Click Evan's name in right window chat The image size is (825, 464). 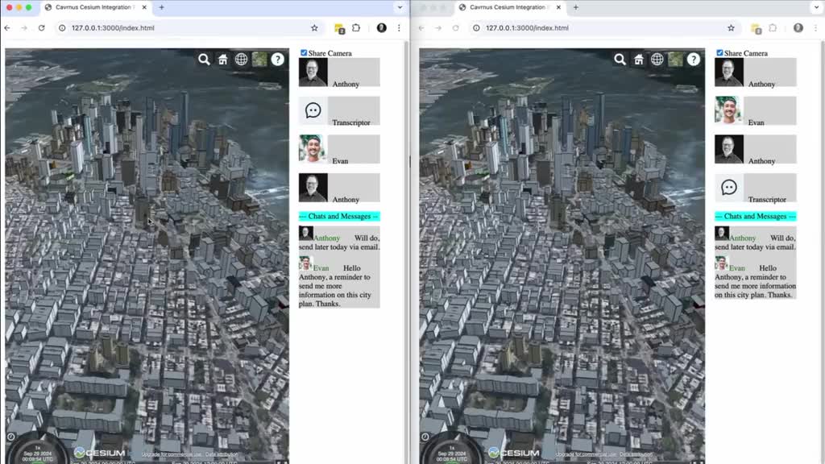pos(736,268)
